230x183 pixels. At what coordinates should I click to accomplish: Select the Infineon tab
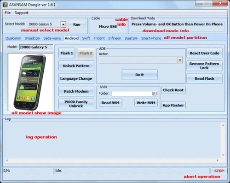point(115,38)
